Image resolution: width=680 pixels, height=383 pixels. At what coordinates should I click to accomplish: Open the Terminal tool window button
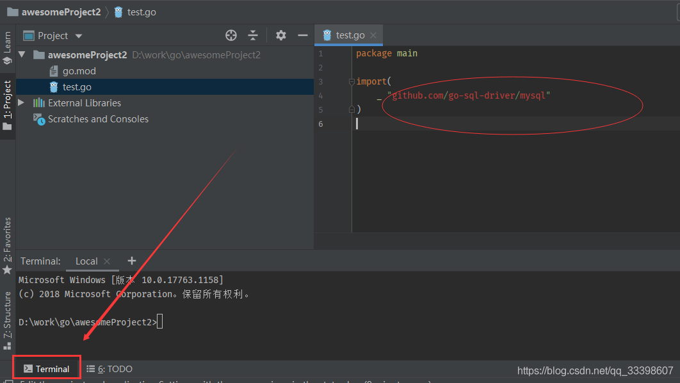coord(47,369)
